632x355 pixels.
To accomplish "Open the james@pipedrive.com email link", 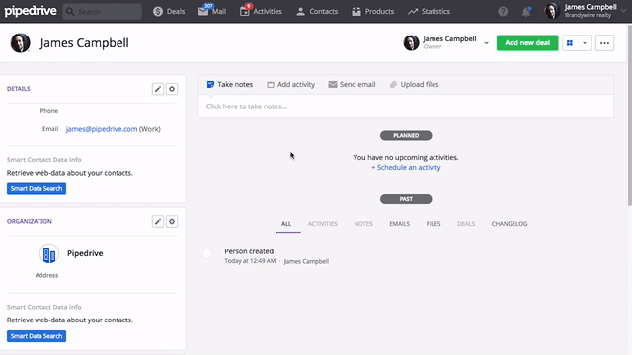I will coord(102,129).
